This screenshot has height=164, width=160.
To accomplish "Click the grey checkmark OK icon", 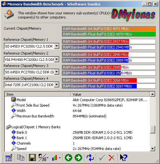I will 102,158.
